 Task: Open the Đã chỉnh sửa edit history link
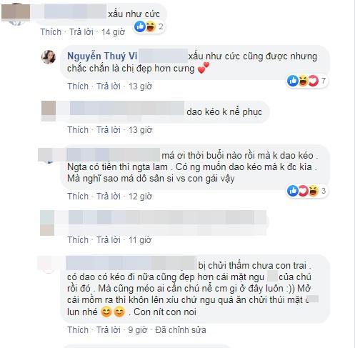click(x=181, y=330)
